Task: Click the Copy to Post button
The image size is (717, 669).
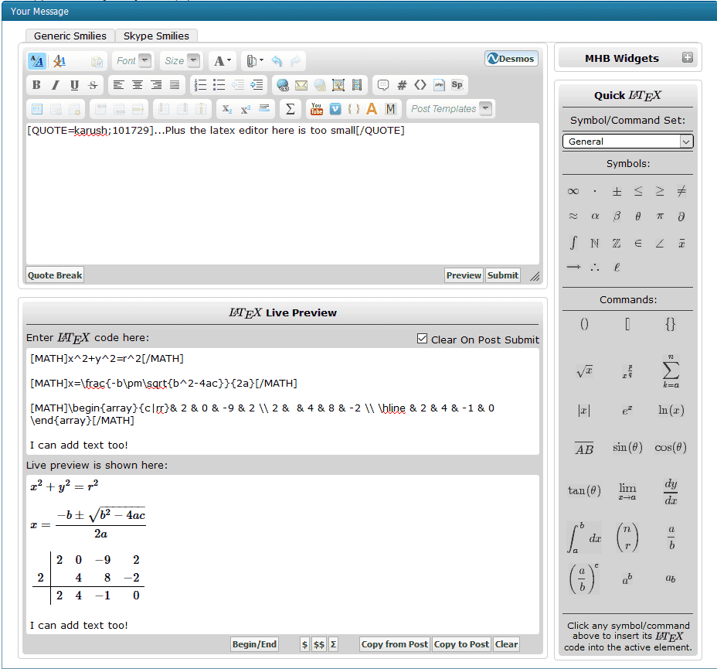Action: pos(461,644)
